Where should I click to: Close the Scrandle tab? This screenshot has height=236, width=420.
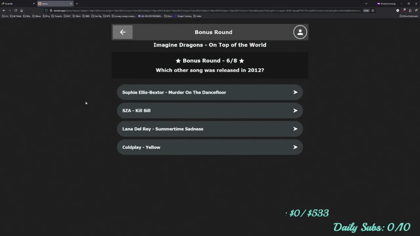[x=34, y=4]
